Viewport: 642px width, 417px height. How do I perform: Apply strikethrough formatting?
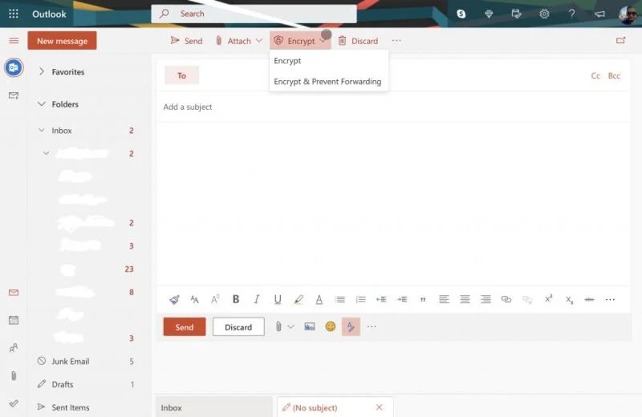point(589,300)
